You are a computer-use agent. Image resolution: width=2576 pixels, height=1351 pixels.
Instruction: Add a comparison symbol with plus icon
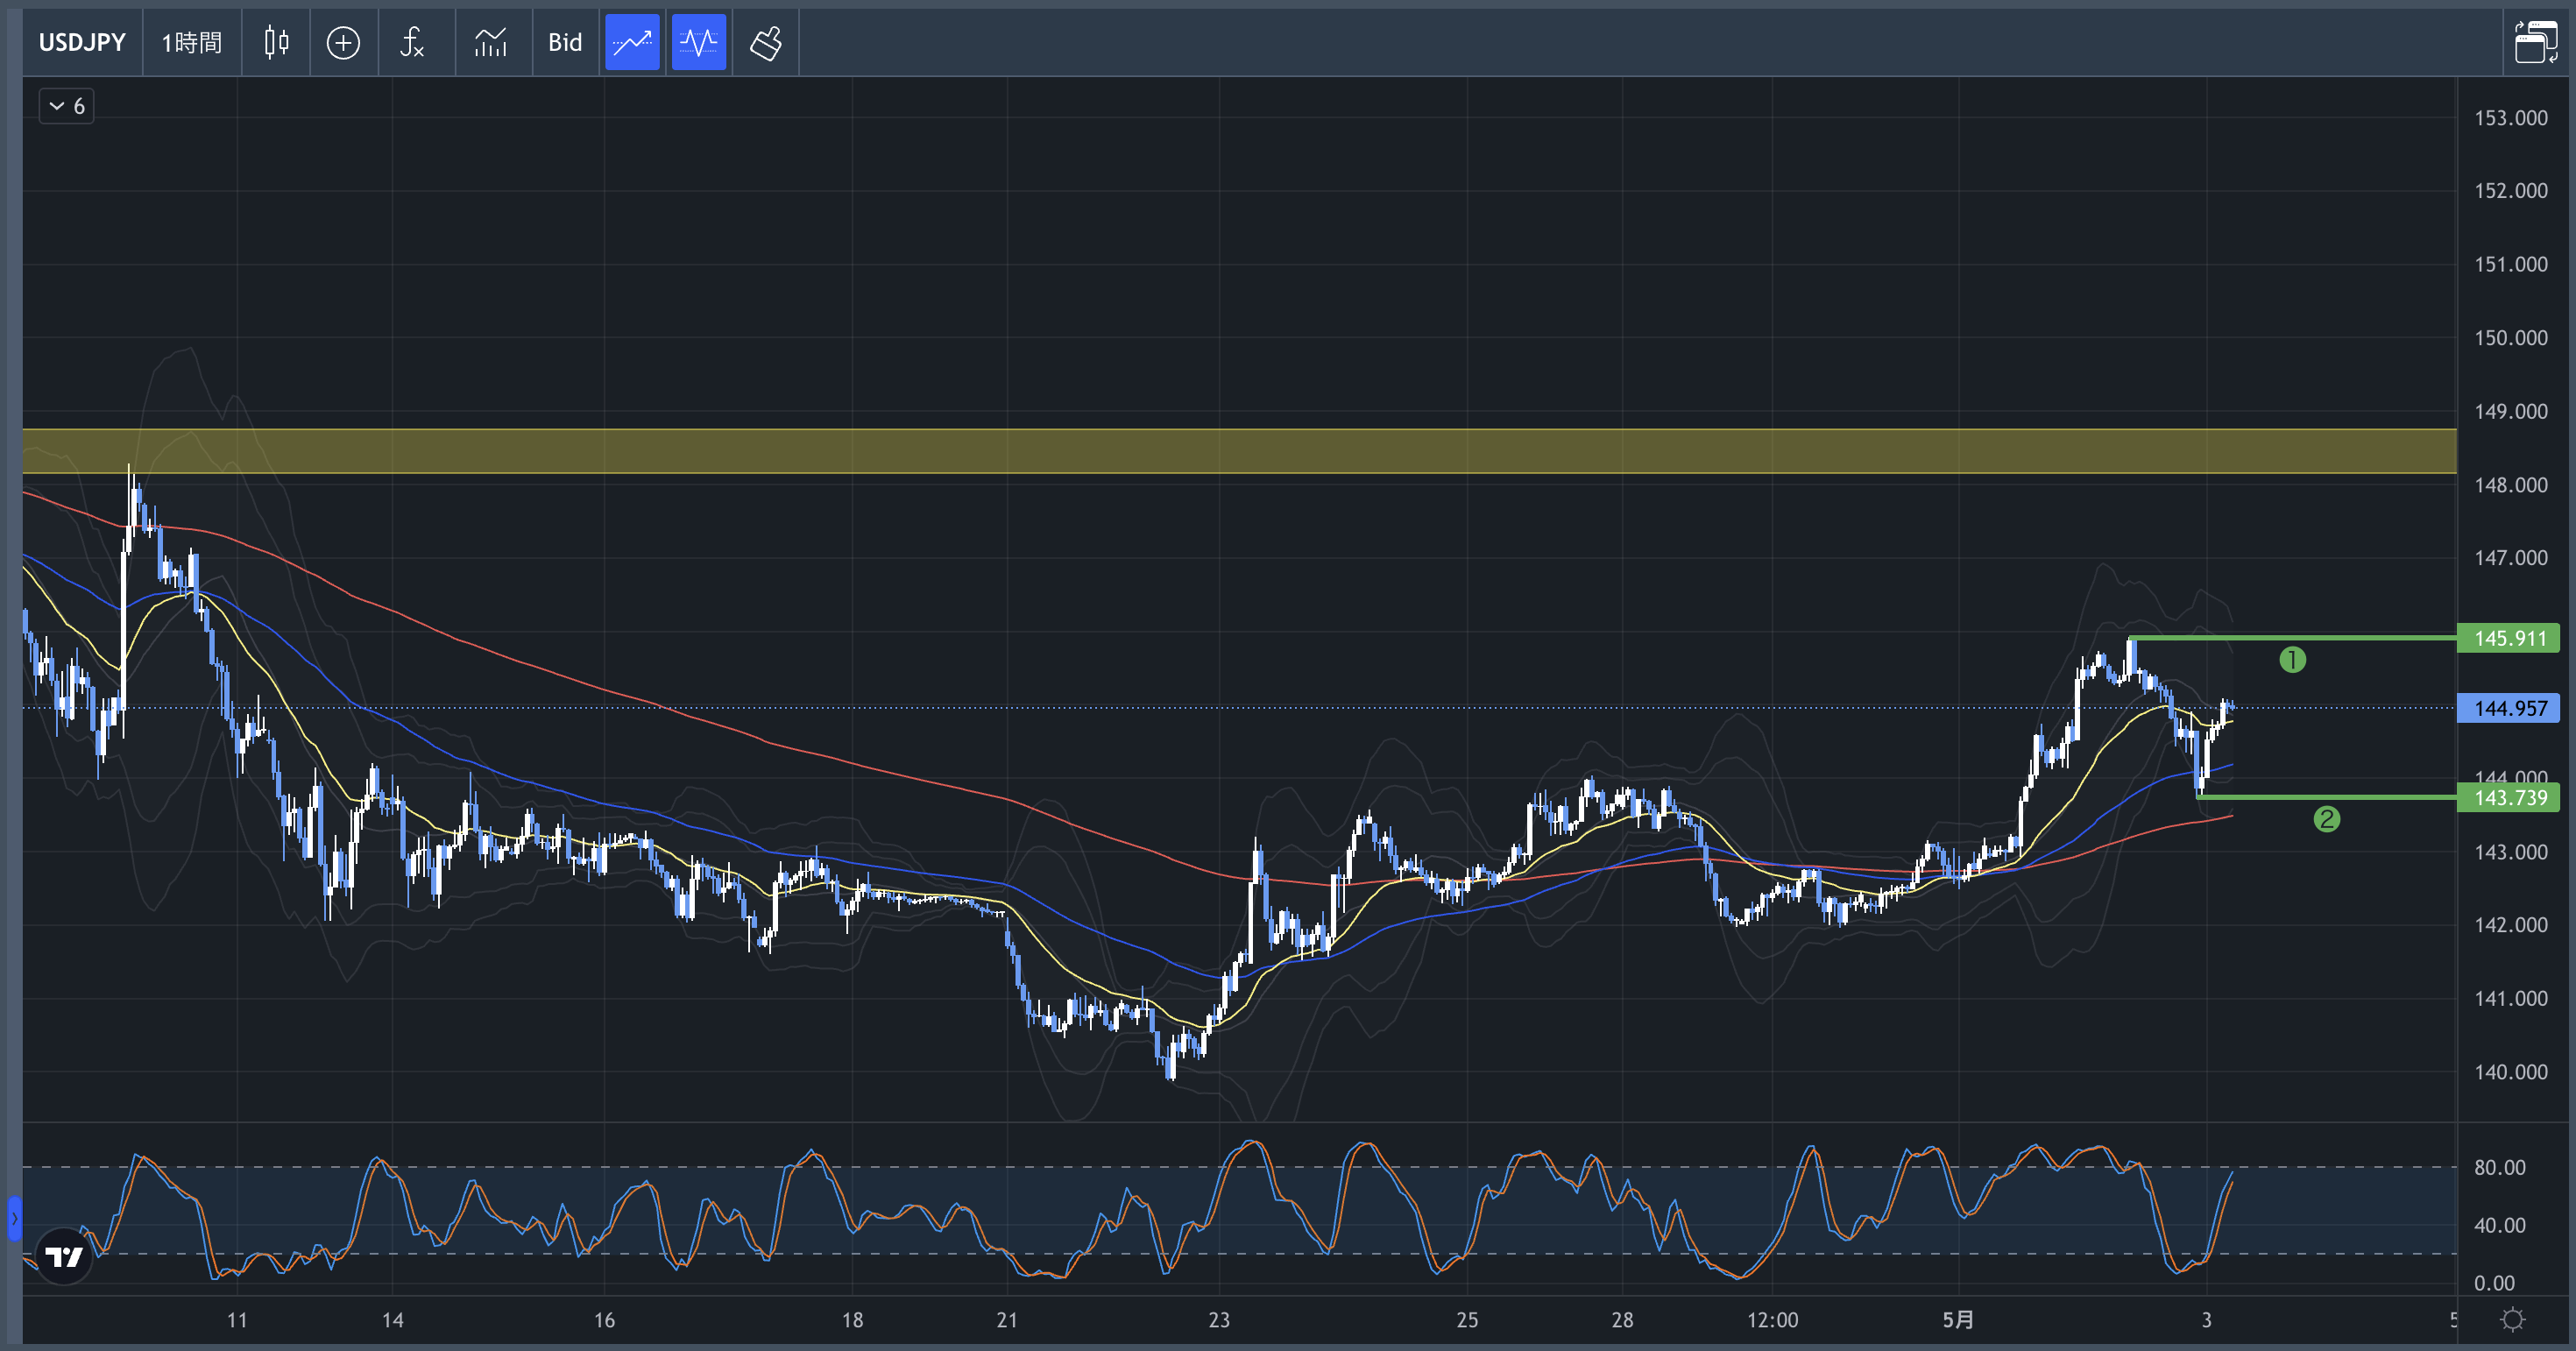[x=343, y=43]
